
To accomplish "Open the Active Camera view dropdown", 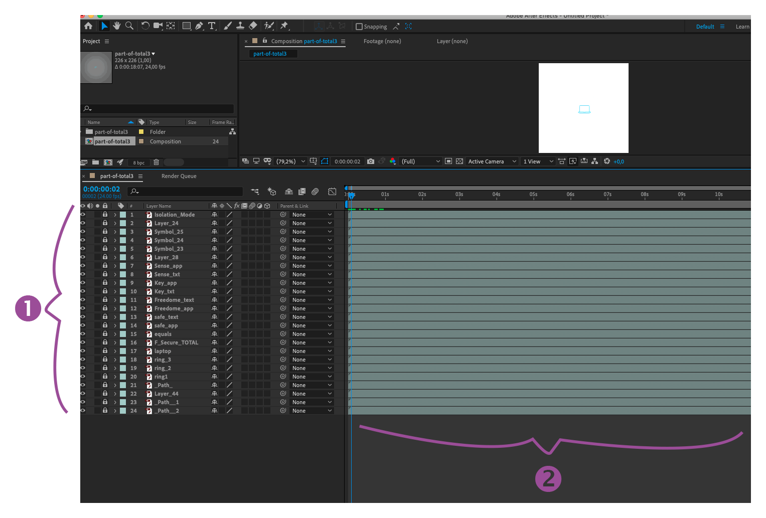I will [x=492, y=161].
